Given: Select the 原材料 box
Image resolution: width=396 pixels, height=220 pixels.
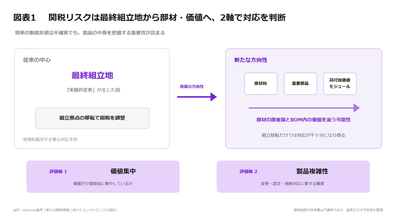Looking at the screenshot, I should pos(261,84).
